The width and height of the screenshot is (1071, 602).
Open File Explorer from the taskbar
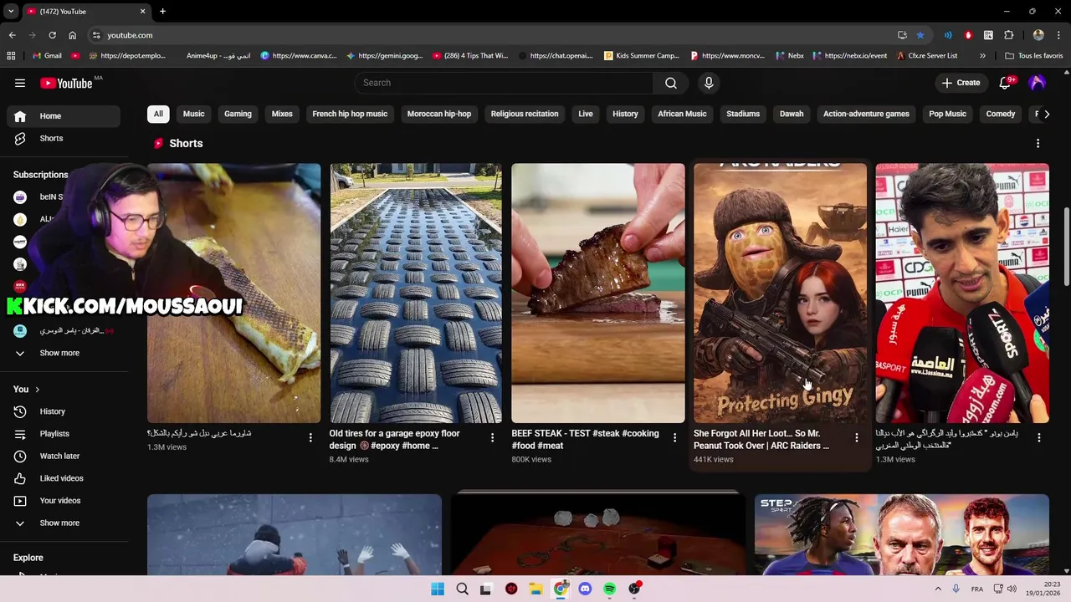pos(535,589)
